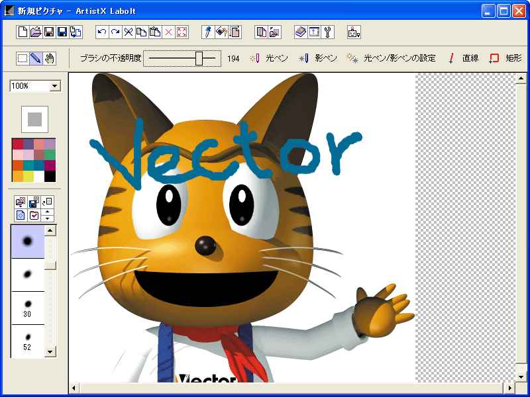Click brush list scroll down arrow
The width and height of the screenshot is (530, 397).
click(x=50, y=352)
